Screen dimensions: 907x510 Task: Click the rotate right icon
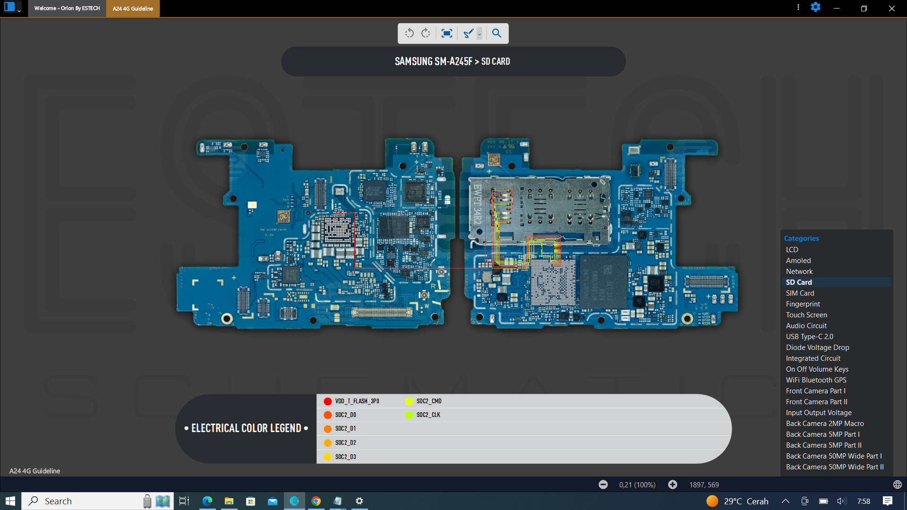pos(426,33)
